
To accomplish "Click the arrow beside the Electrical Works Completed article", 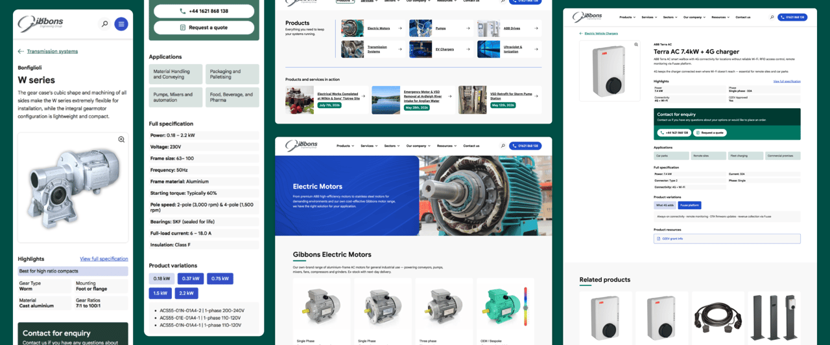I will tap(364, 96).
